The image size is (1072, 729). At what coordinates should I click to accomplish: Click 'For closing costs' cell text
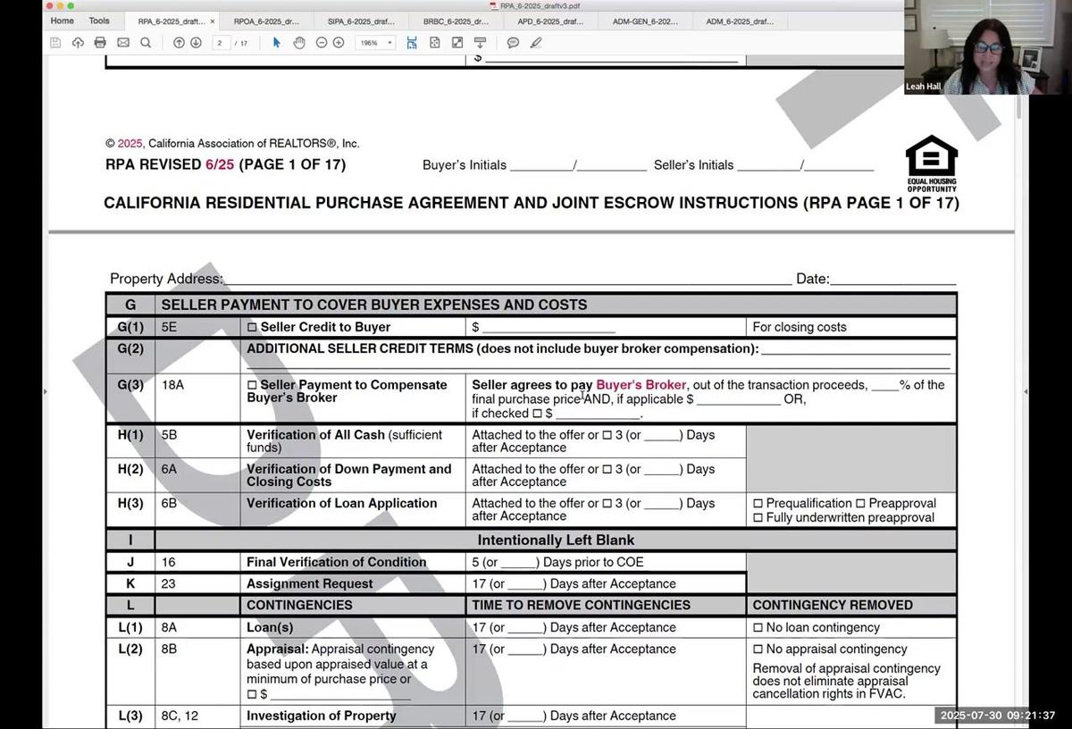click(800, 327)
